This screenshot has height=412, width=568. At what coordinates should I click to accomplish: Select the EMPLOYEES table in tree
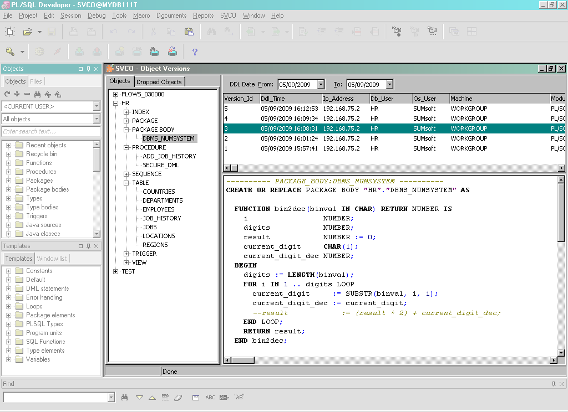(x=158, y=209)
